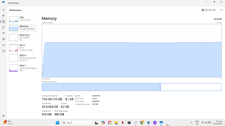Open the ENG US language switcher
Screen dimensions: 225x126
pyautogui.click(x=197, y=123)
